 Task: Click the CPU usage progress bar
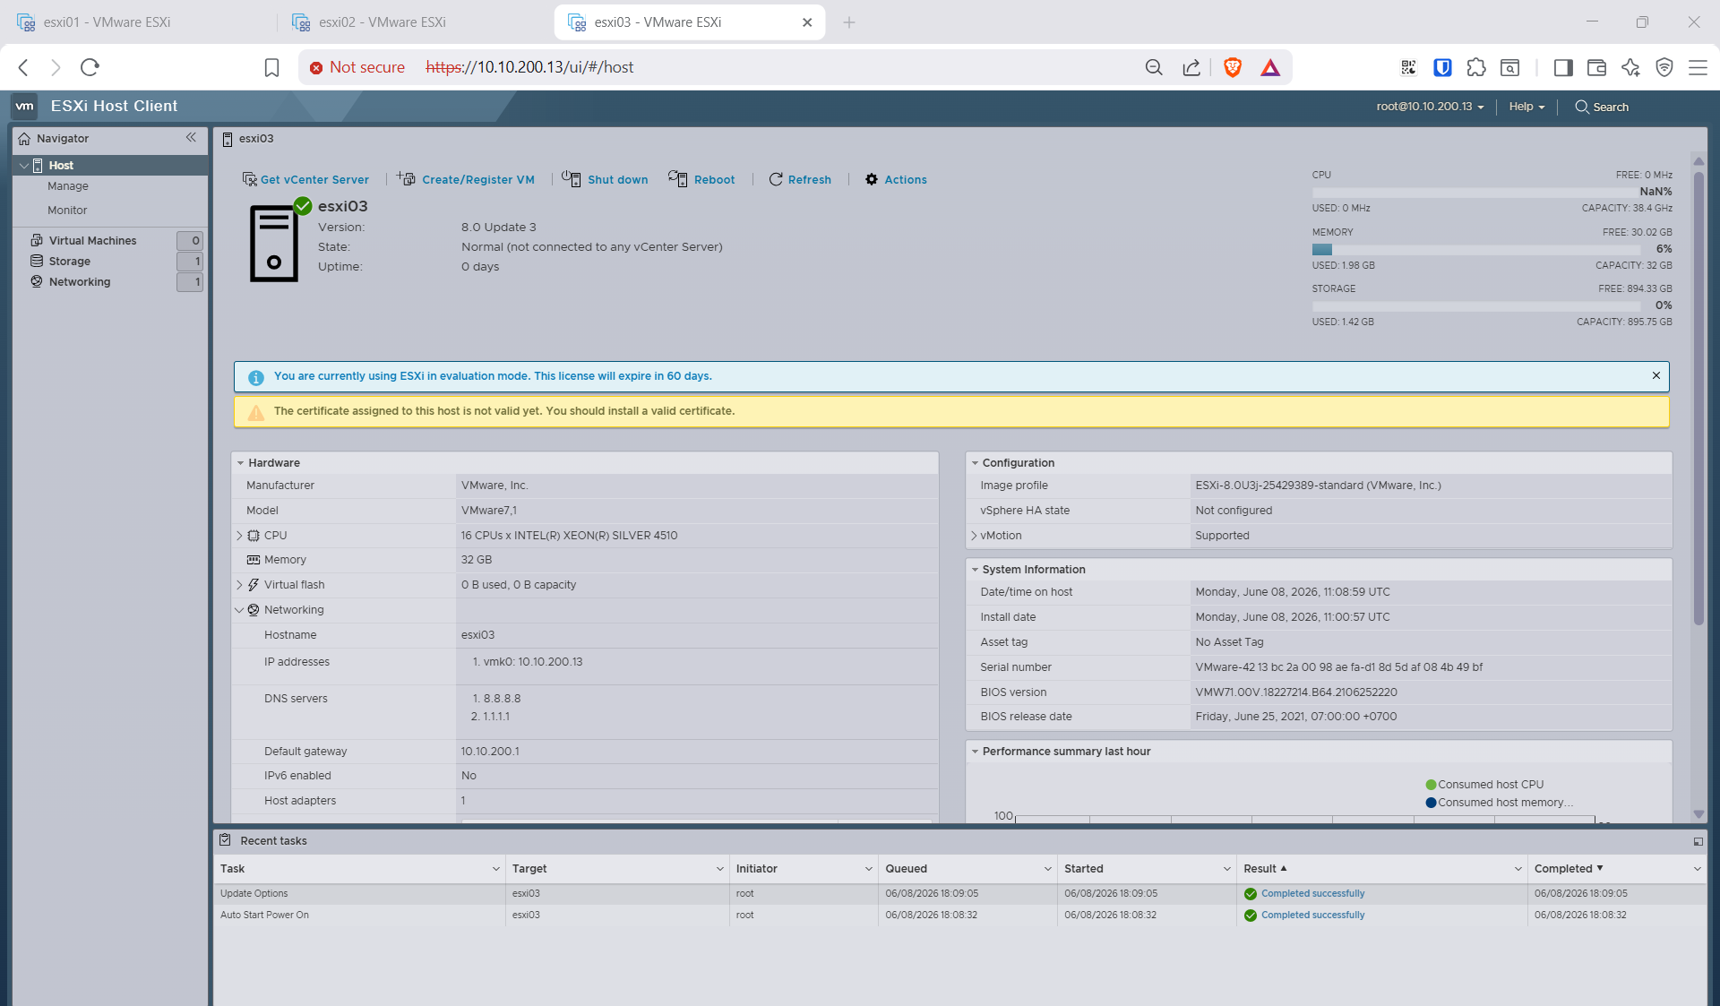(1476, 192)
